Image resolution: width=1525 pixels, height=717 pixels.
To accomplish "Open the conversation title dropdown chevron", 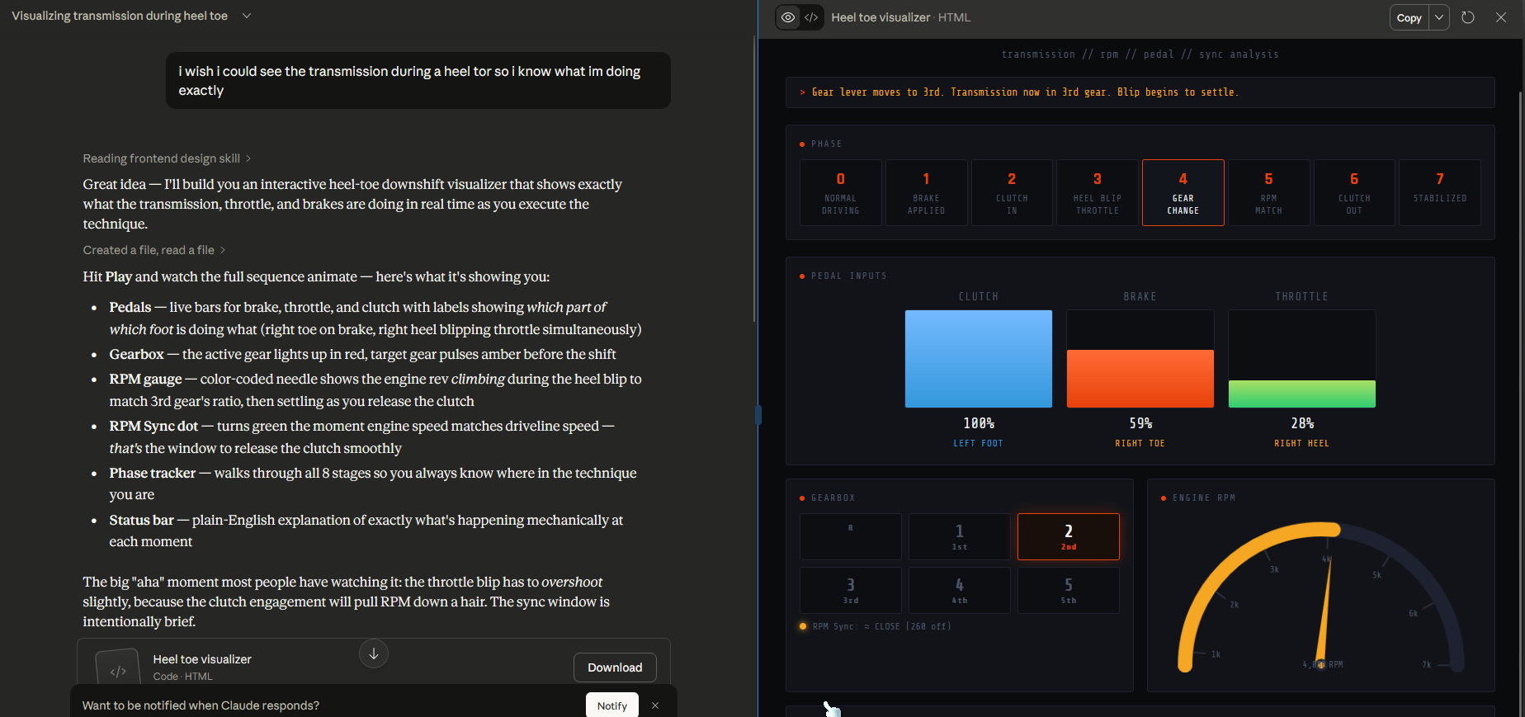I will pyautogui.click(x=246, y=16).
